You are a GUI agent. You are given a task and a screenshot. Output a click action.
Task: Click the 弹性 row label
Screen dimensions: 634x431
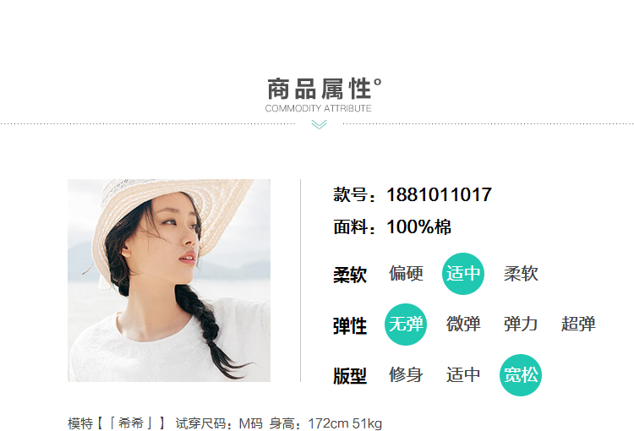click(350, 326)
